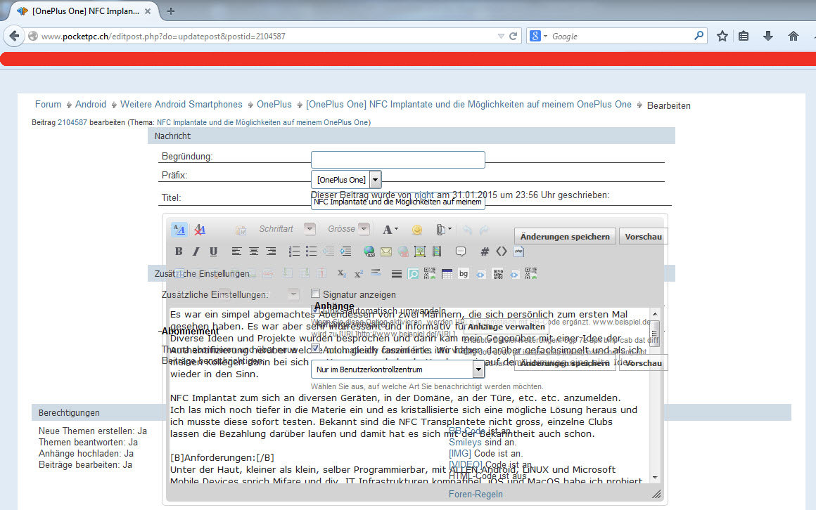The image size is (816, 510).
Task: Open the Android breadcrumb link
Action: [x=91, y=105]
